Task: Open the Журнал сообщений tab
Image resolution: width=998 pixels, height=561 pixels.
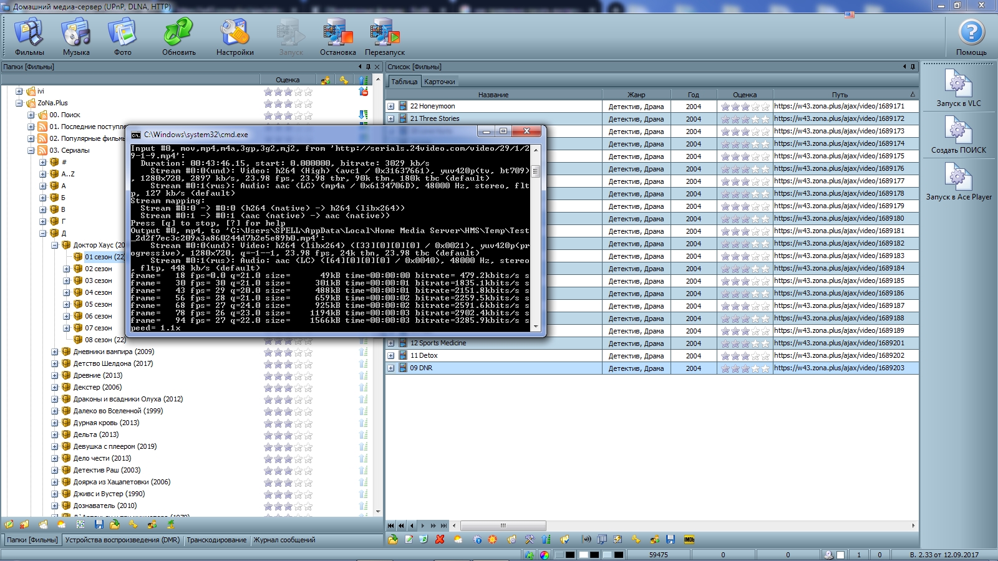Action: pyautogui.click(x=284, y=540)
